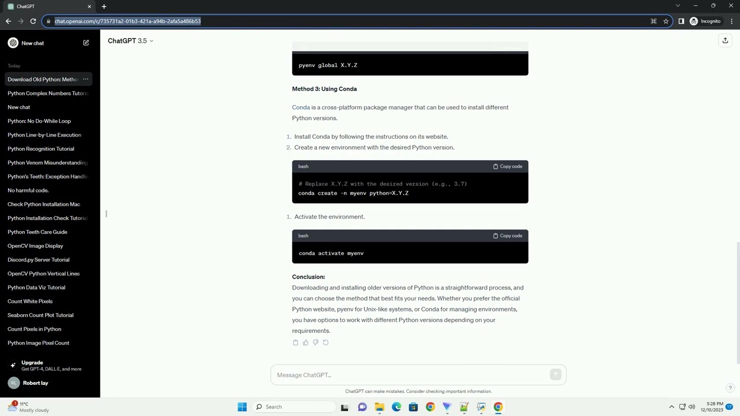Share this chat using the upload icon
This screenshot has height=416, width=740.
[x=725, y=40]
